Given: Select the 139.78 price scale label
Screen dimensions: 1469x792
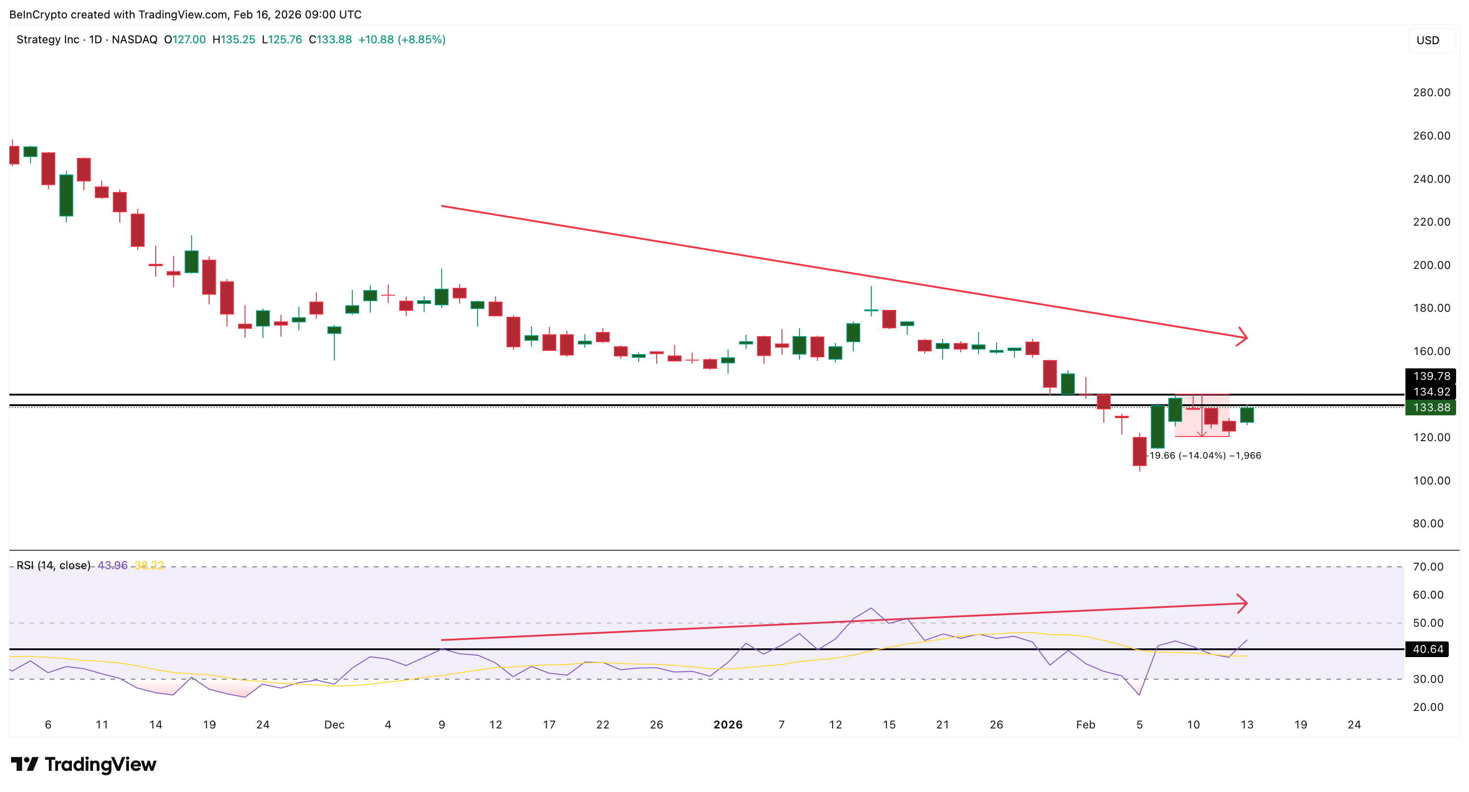Looking at the screenshot, I should click(1433, 376).
